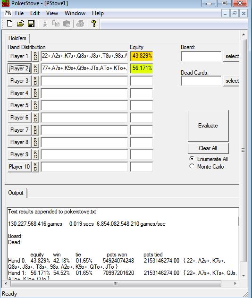Click into the Player 3 hand distribution field
This screenshot has width=252, height=298.
[x=84, y=81]
